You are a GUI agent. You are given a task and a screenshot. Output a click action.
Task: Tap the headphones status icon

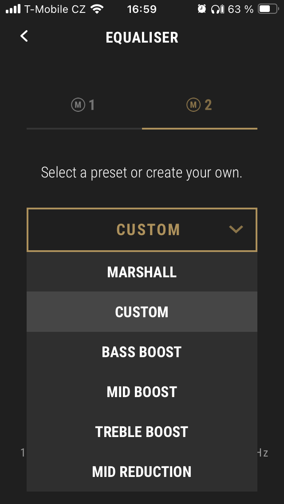pos(216,9)
